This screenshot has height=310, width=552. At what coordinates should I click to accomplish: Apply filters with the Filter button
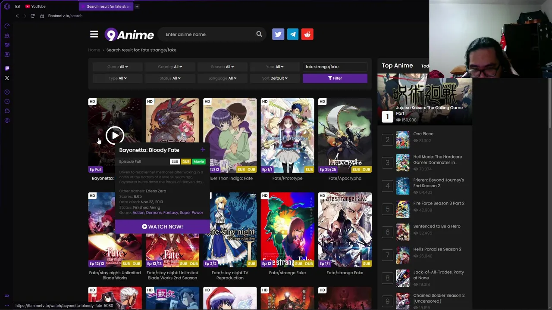click(335, 78)
